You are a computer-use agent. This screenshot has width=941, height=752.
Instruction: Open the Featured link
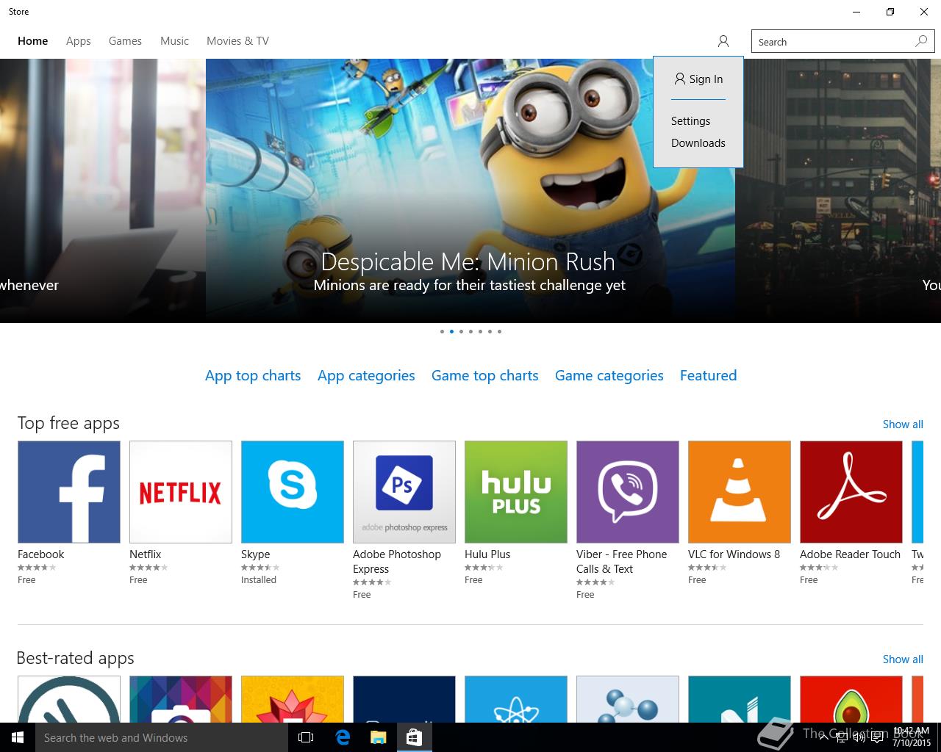click(x=709, y=376)
